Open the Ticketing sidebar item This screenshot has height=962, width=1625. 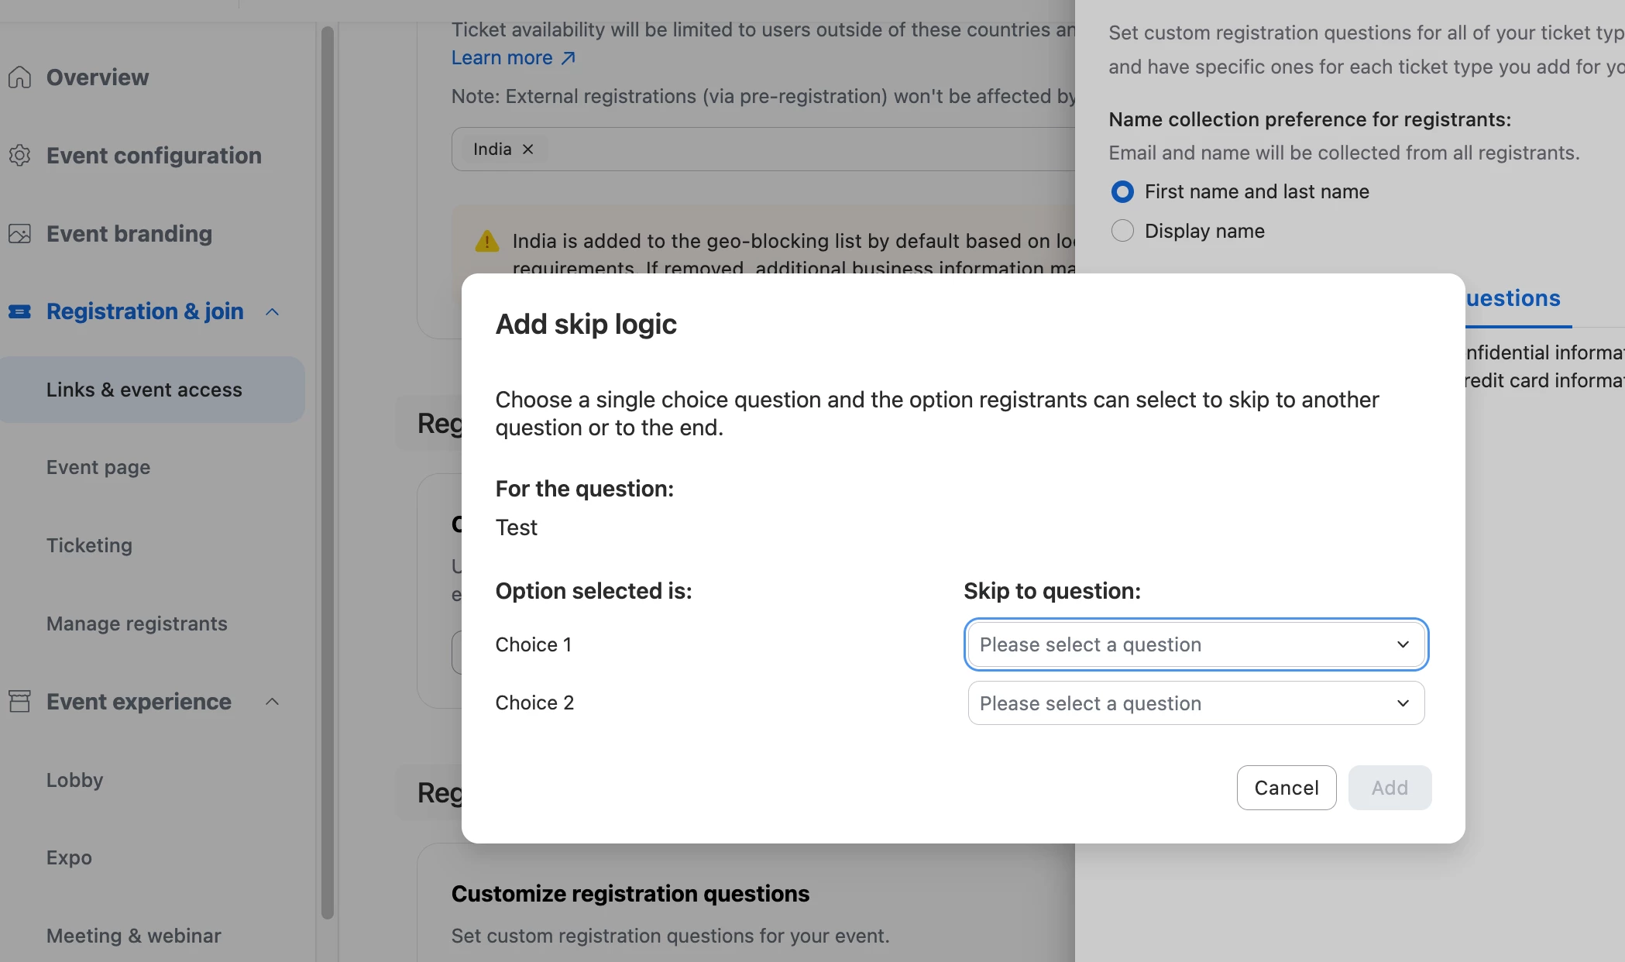click(x=89, y=545)
